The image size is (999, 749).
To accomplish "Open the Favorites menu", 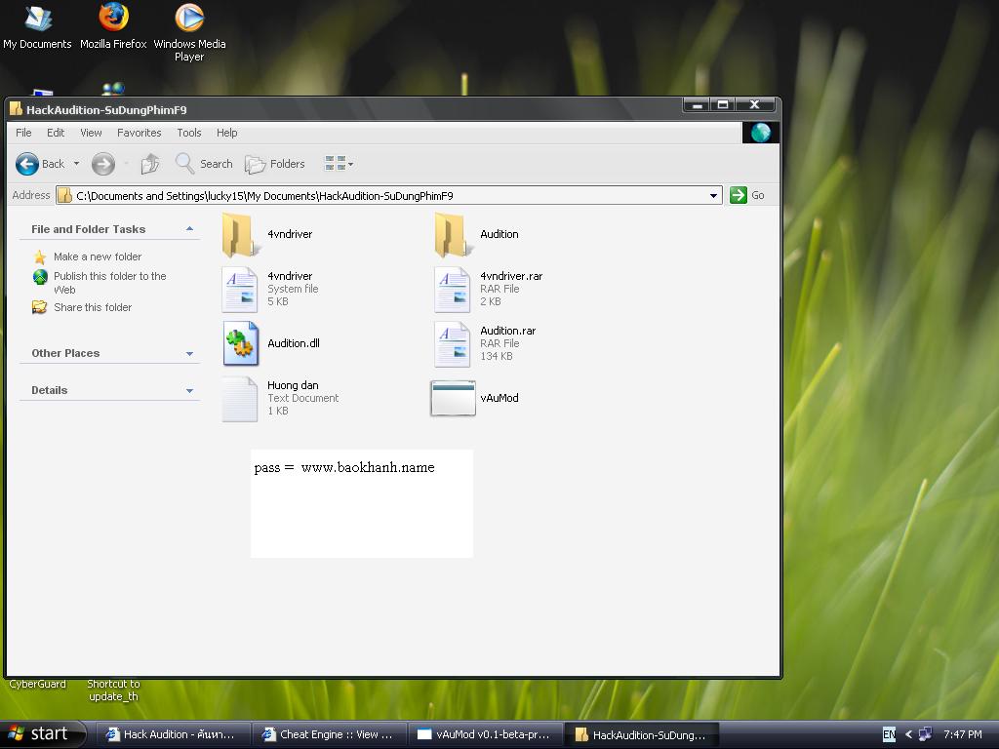I will tap(139, 133).
